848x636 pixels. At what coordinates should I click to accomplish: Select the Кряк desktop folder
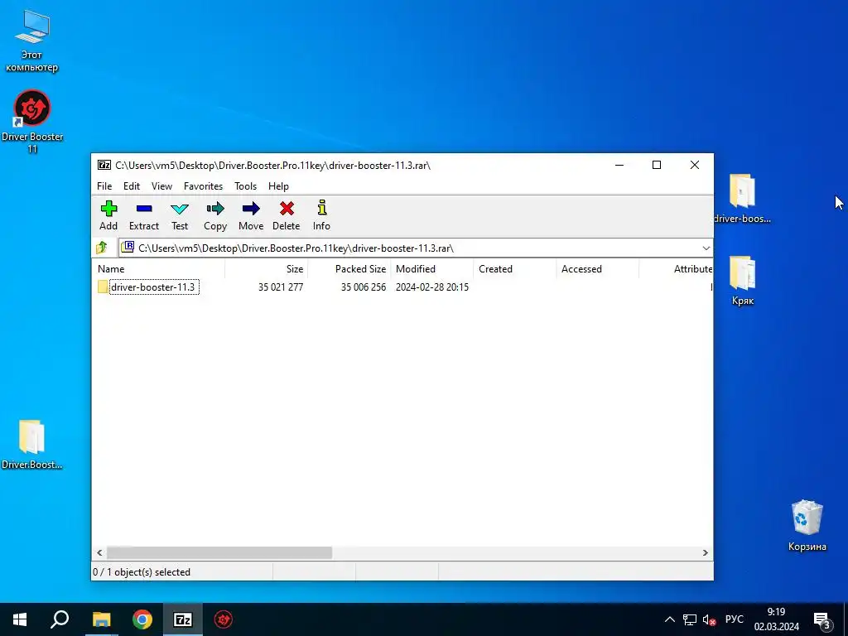tap(743, 281)
